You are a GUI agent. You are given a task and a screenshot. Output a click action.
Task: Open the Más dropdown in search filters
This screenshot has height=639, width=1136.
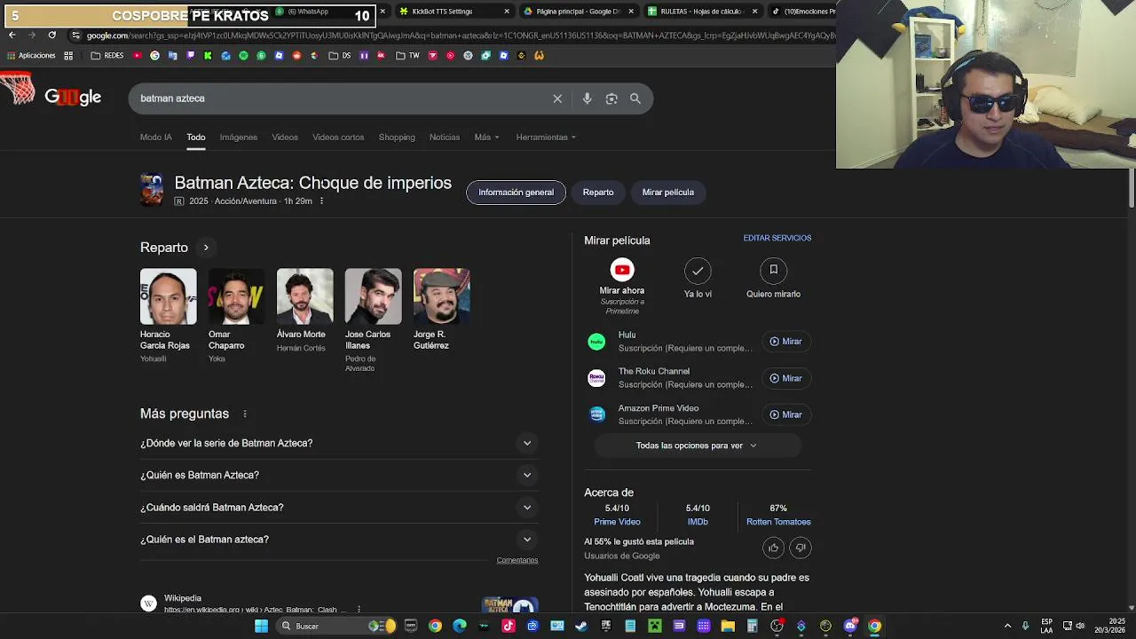pyautogui.click(x=486, y=138)
